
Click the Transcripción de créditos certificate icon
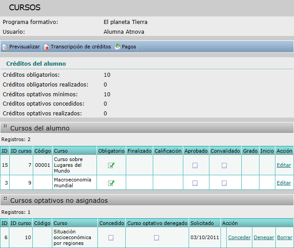click(46, 47)
